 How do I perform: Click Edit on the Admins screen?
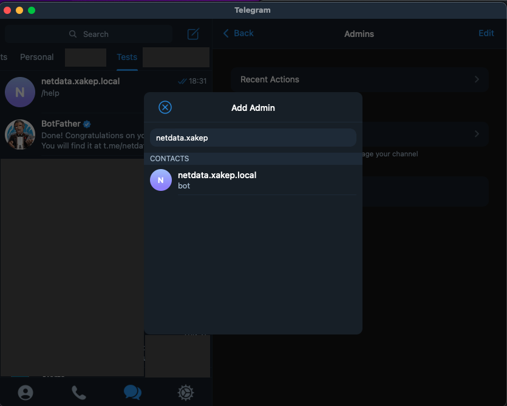point(486,33)
